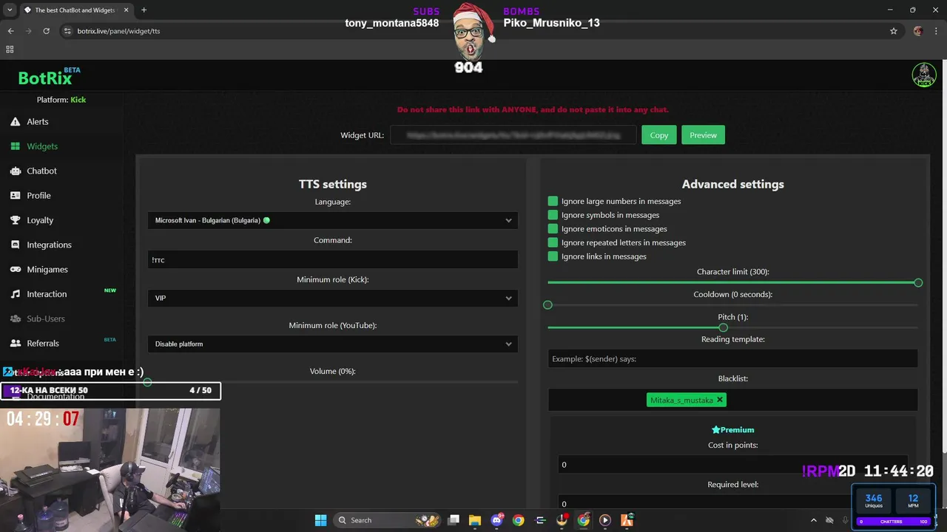Toggle Ignore emoticons in messages
947x532 pixels.
coord(553,229)
